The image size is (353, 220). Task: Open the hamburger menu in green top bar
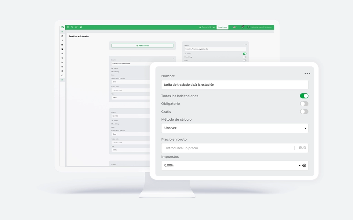tap(68, 27)
